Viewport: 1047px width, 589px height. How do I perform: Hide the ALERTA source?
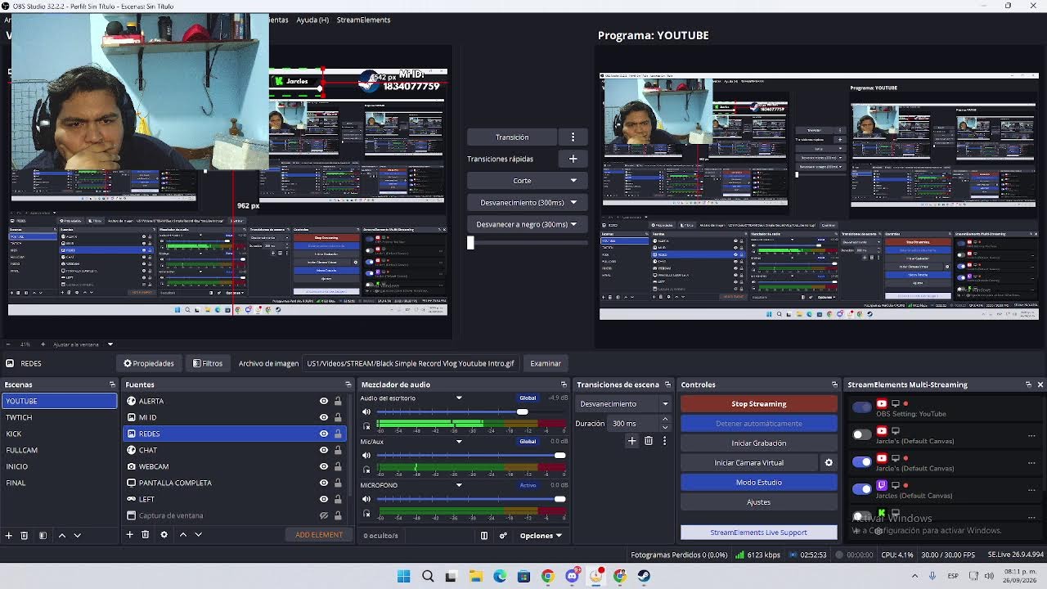[x=324, y=401]
